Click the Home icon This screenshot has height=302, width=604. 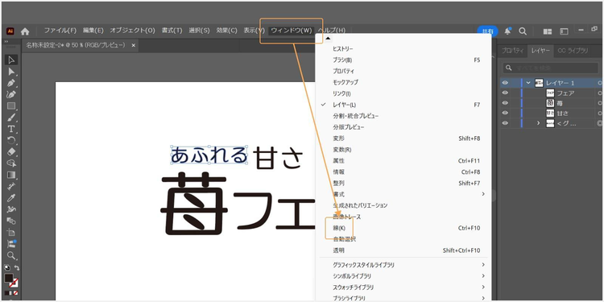[x=25, y=31]
